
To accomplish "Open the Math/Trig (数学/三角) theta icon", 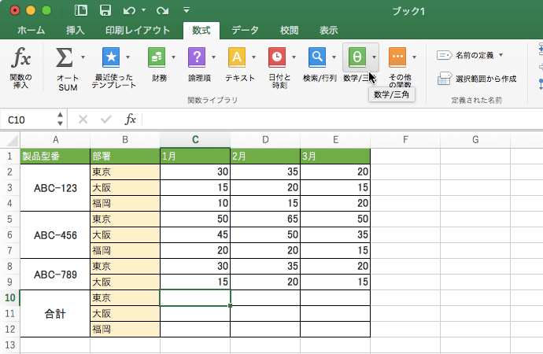I will (357, 57).
